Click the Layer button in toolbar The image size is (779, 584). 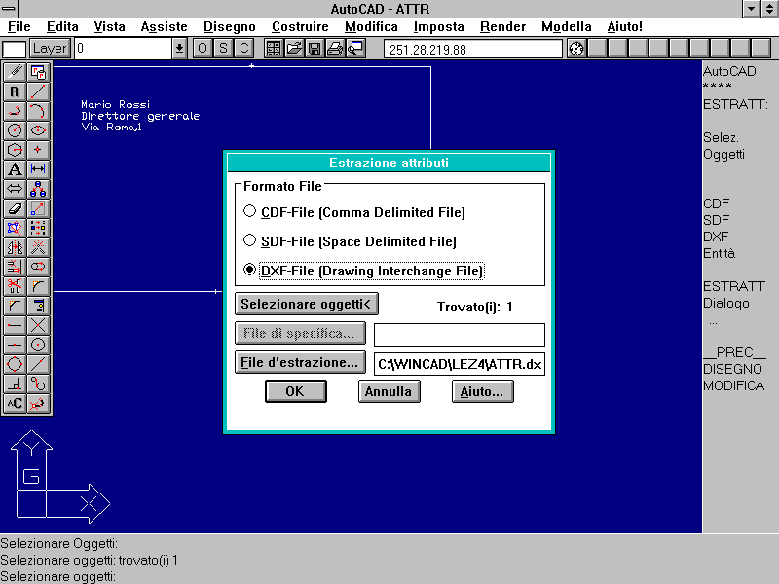click(50, 49)
